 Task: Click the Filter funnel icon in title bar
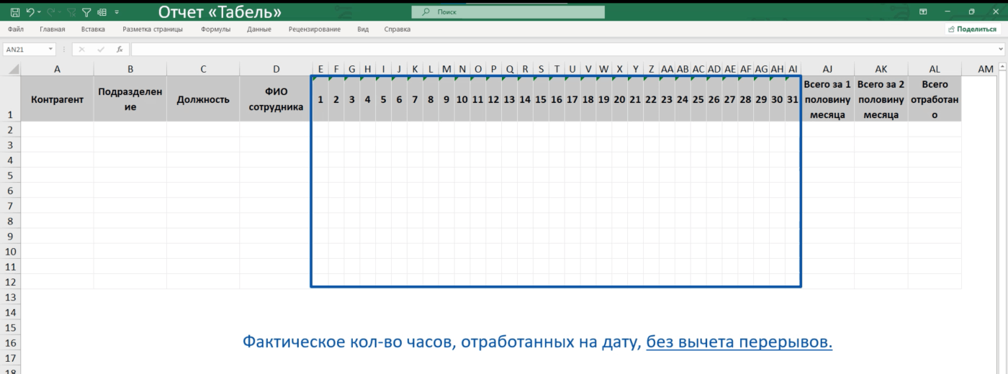click(86, 12)
